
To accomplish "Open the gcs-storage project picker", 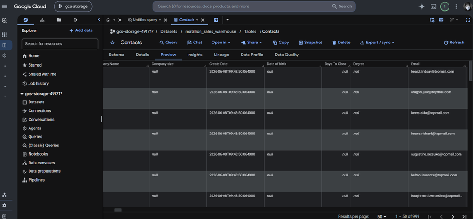I will point(73,6).
